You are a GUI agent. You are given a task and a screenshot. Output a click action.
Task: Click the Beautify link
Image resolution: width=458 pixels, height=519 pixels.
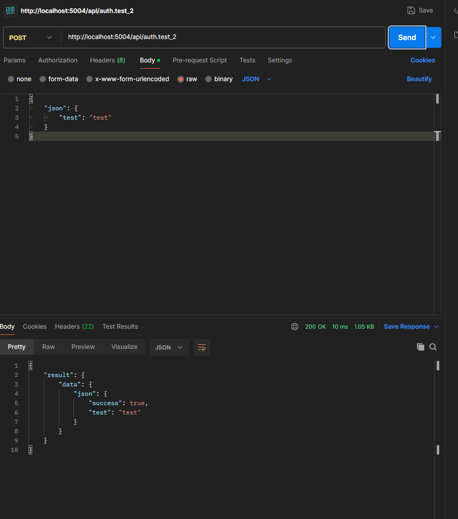point(419,79)
